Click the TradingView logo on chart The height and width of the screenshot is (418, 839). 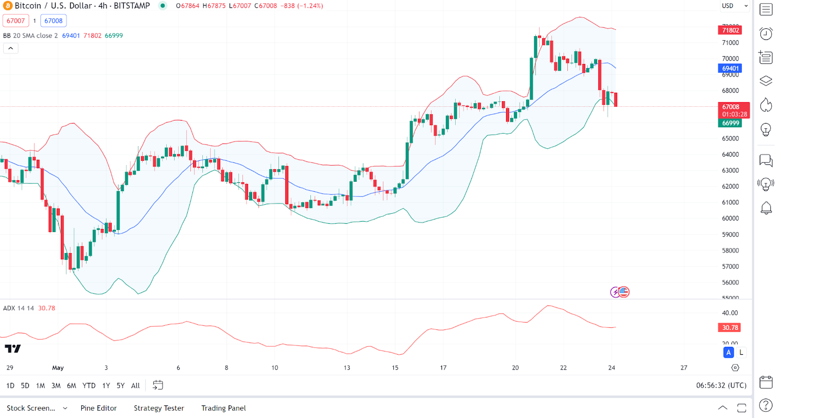[x=13, y=348]
